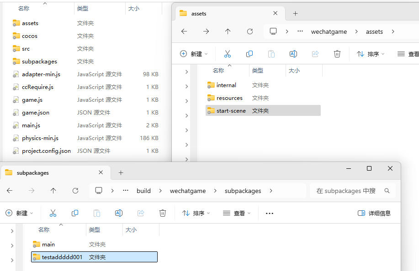The height and width of the screenshot is (271, 419).
Task: Select the adapter-min.js file
Action: pos(85,74)
